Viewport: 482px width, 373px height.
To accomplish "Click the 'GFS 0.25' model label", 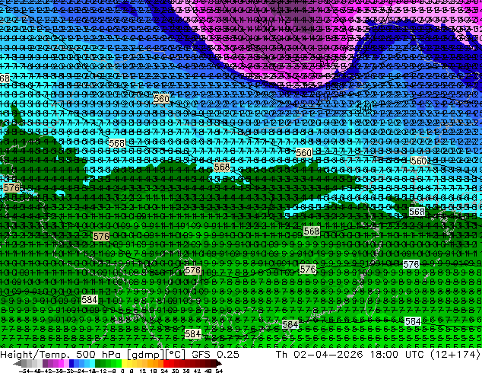I will tap(215, 354).
